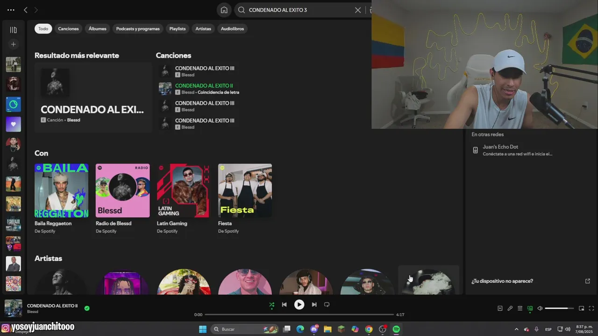Open Spotify from the taskbar
Screen dimensions: 598x336
396,329
